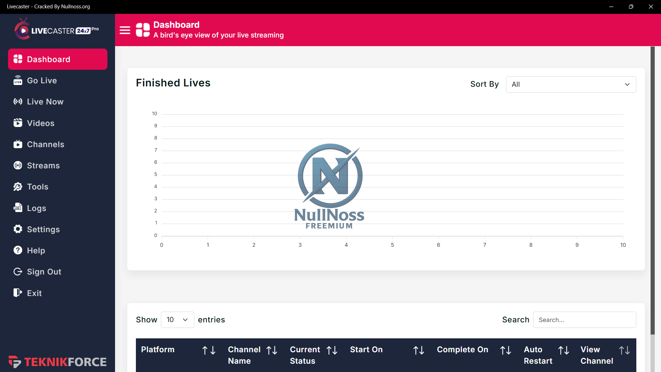Image resolution: width=661 pixels, height=372 pixels.
Task: Toggle the hamburger sidebar menu
Action: [x=125, y=30]
